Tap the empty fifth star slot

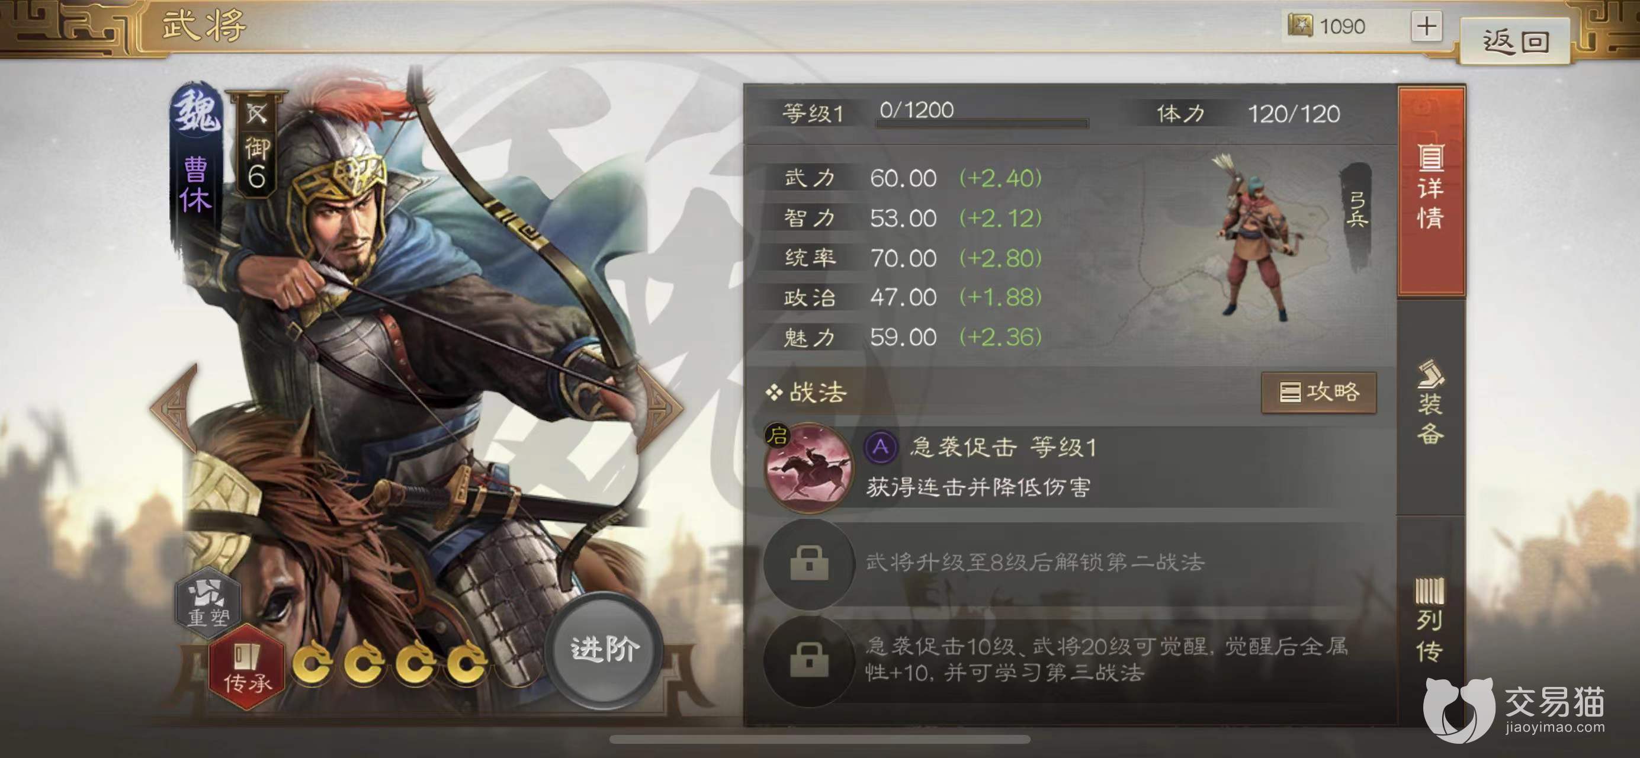(519, 664)
